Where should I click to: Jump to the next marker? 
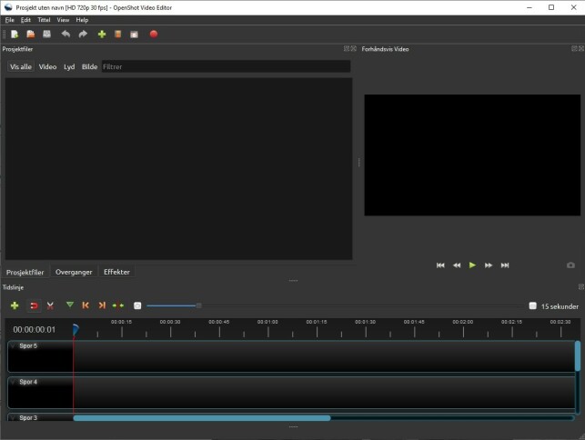102,305
